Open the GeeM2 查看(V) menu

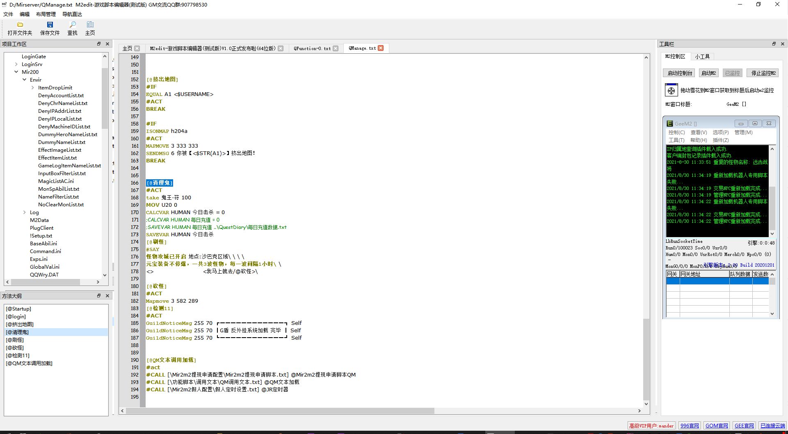click(699, 132)
